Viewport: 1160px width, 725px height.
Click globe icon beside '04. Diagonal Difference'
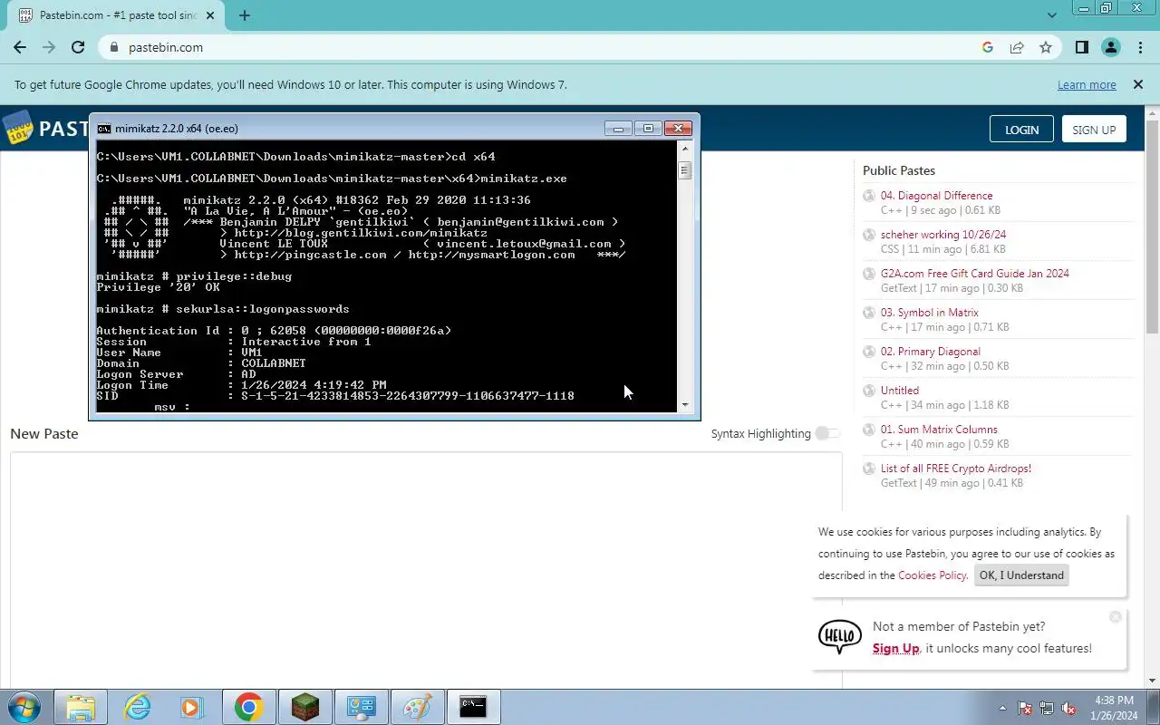tap(869, 196)
